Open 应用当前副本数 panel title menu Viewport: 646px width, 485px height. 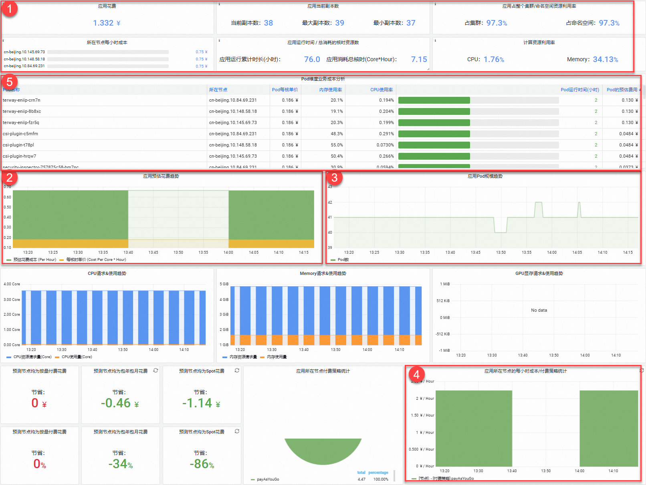pos(323,6)
